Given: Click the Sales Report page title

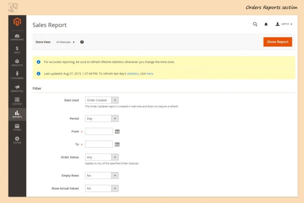Looking at the screenshot, I should [49, 25].
